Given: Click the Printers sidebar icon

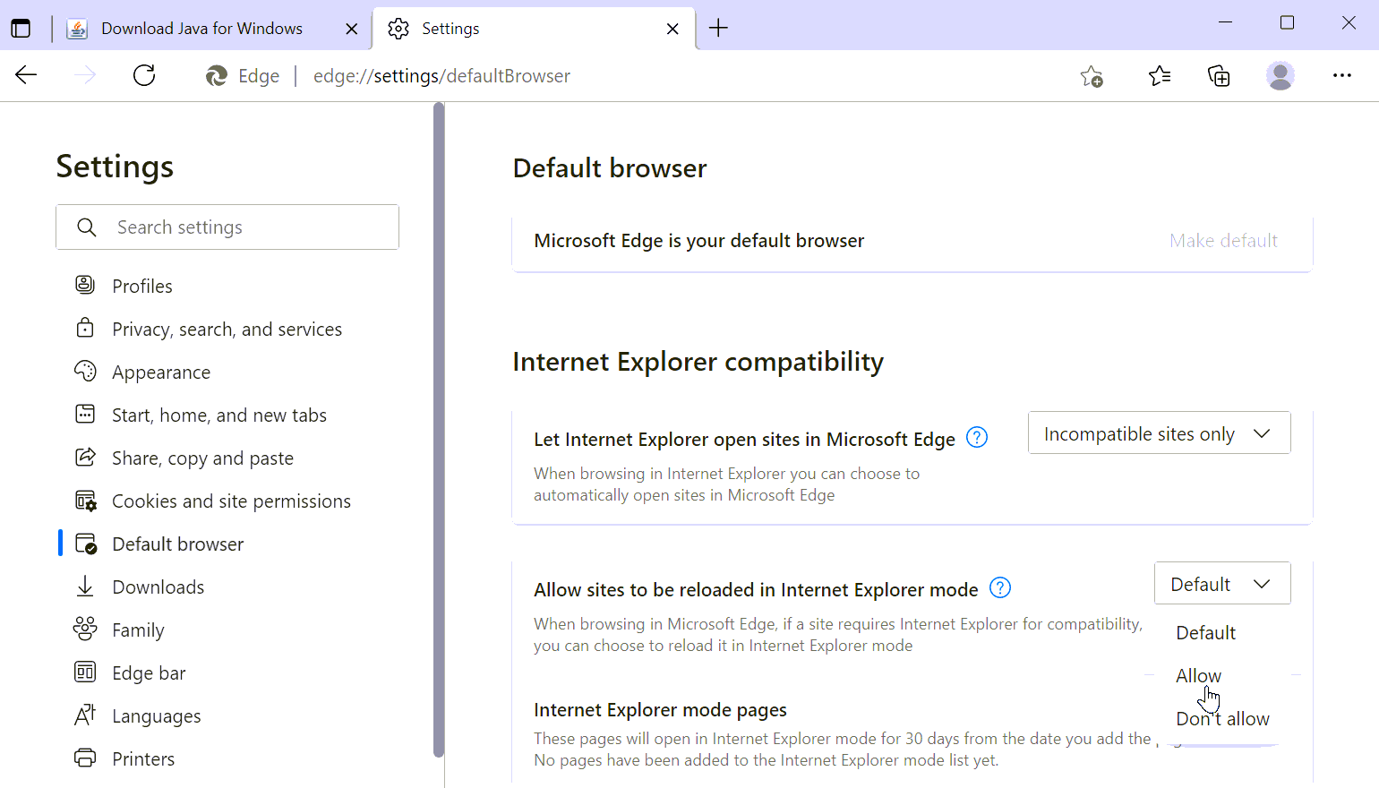Looking at the screenshot, I should coord(85,758).
